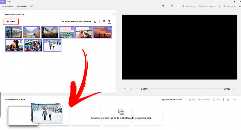This screenshot has height=130, width=241.
Task: Select the pier sunset thumbnail
Action: pos(14,32)
